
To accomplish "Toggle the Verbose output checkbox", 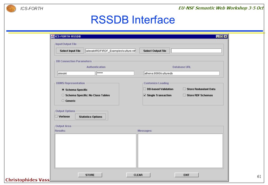I will coord(56,116).
